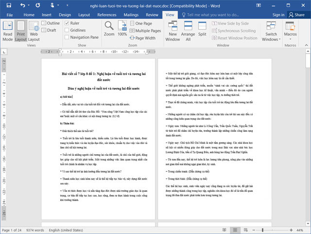Toggle Synchronous Scrolling

[x=234, y=31]
